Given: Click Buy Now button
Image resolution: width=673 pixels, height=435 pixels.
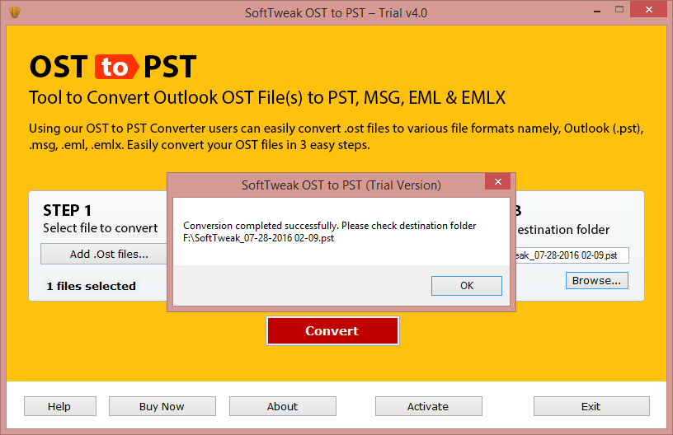Looking at the screenshot, I should tap(162, 406).
